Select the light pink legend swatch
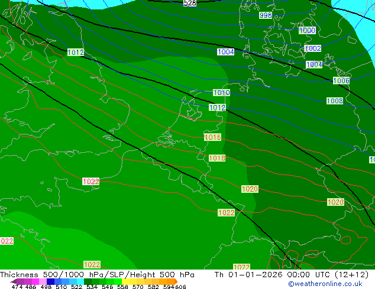This screenshot has width=375, height=289. 43,281
